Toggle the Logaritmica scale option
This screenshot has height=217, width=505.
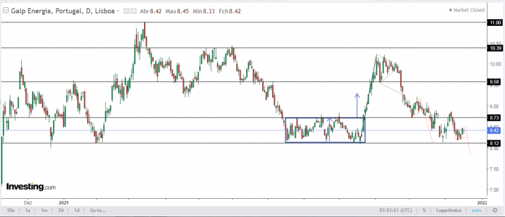tap(449, 211)
